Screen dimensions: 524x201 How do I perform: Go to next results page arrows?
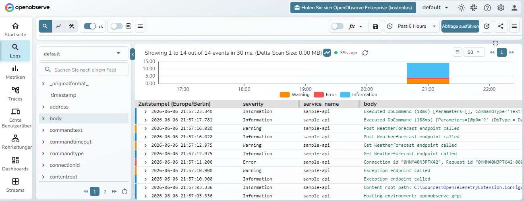(x=512, y=52)
